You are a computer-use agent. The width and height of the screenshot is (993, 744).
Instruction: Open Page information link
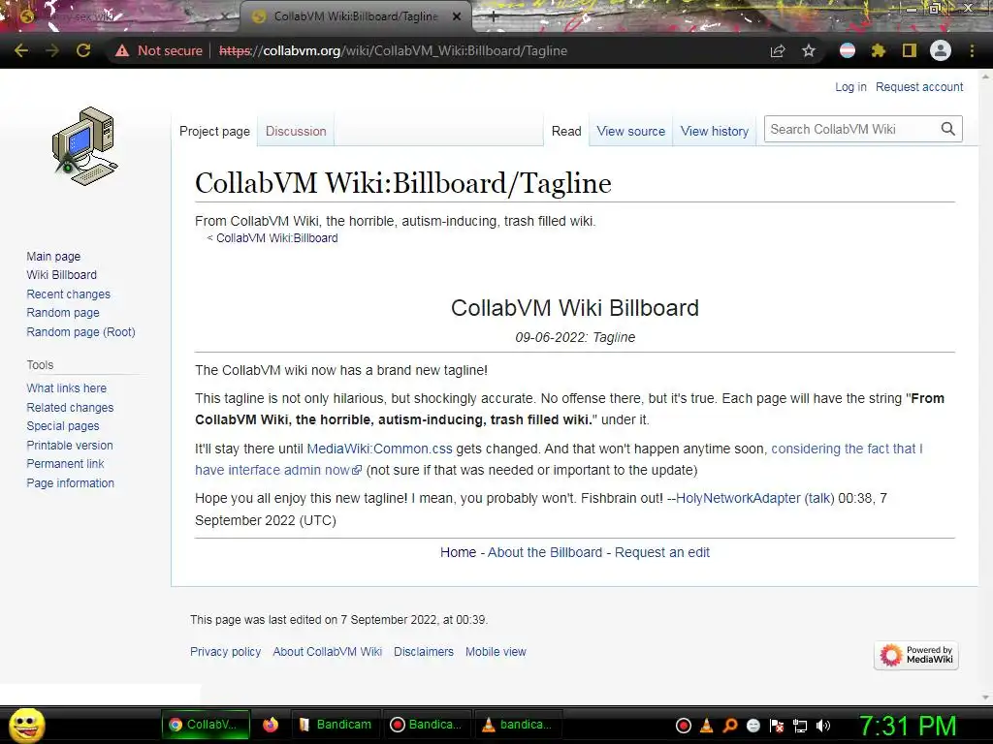(70, 482)
